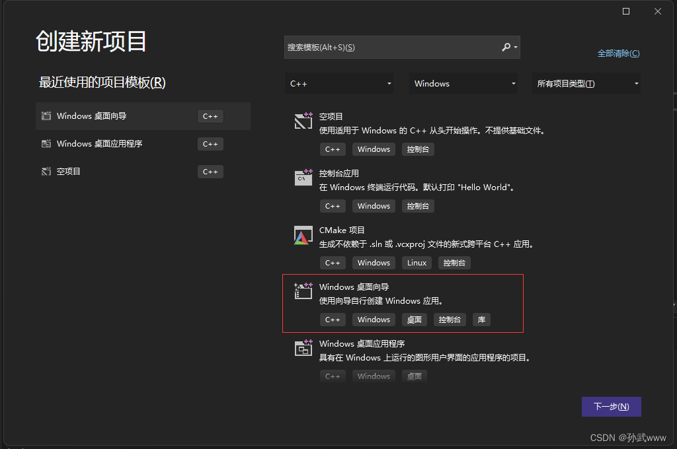The height and width of the screenshot is (449, 677).
Task: Click the magnifier search icon in search box
Action: (506, 47)
